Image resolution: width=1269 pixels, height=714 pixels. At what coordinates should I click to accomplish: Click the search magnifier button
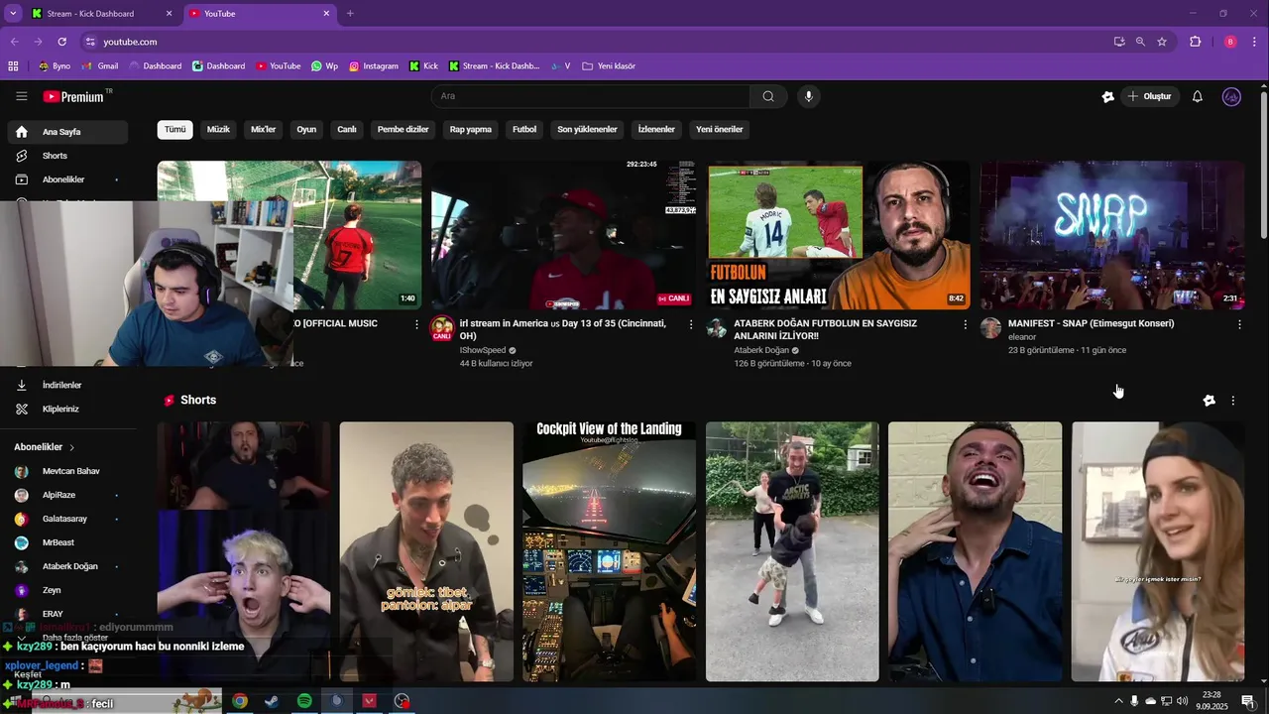click(768, 96)
